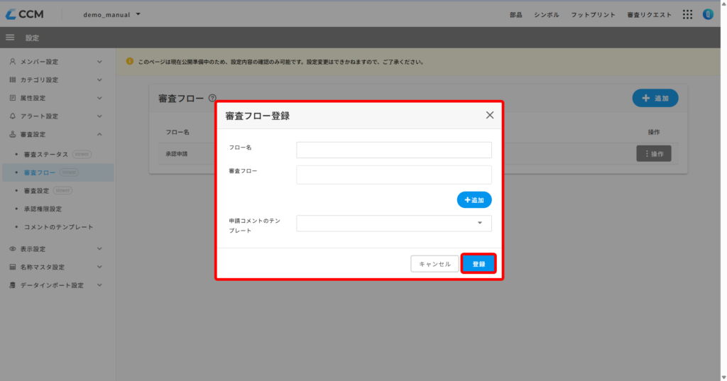Image resolution: width=727 pixels, height=381 pixels.
Task: Expand アラート設定 section
Action: click(99, 116)
